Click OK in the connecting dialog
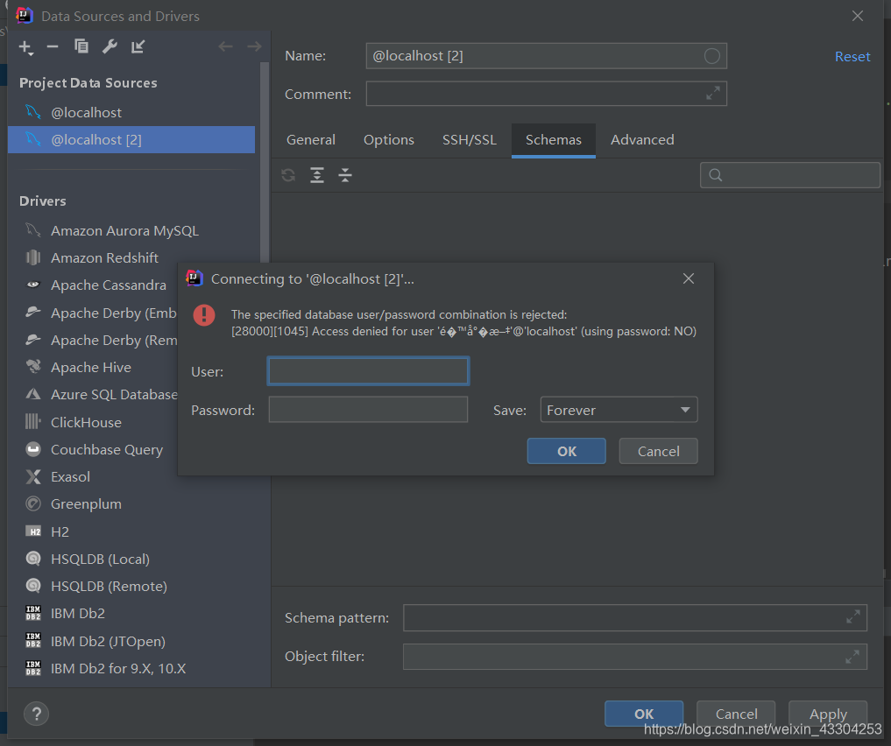Image resolution: width=891 pixels, height=746 pixels. pos(567,451)
